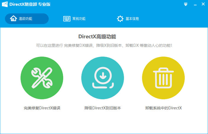Viewport: 208px width, 134px height.
Task: Click the 卸载系统中的DirectX label
Action: pyautogui.click(x=163, y=108)
